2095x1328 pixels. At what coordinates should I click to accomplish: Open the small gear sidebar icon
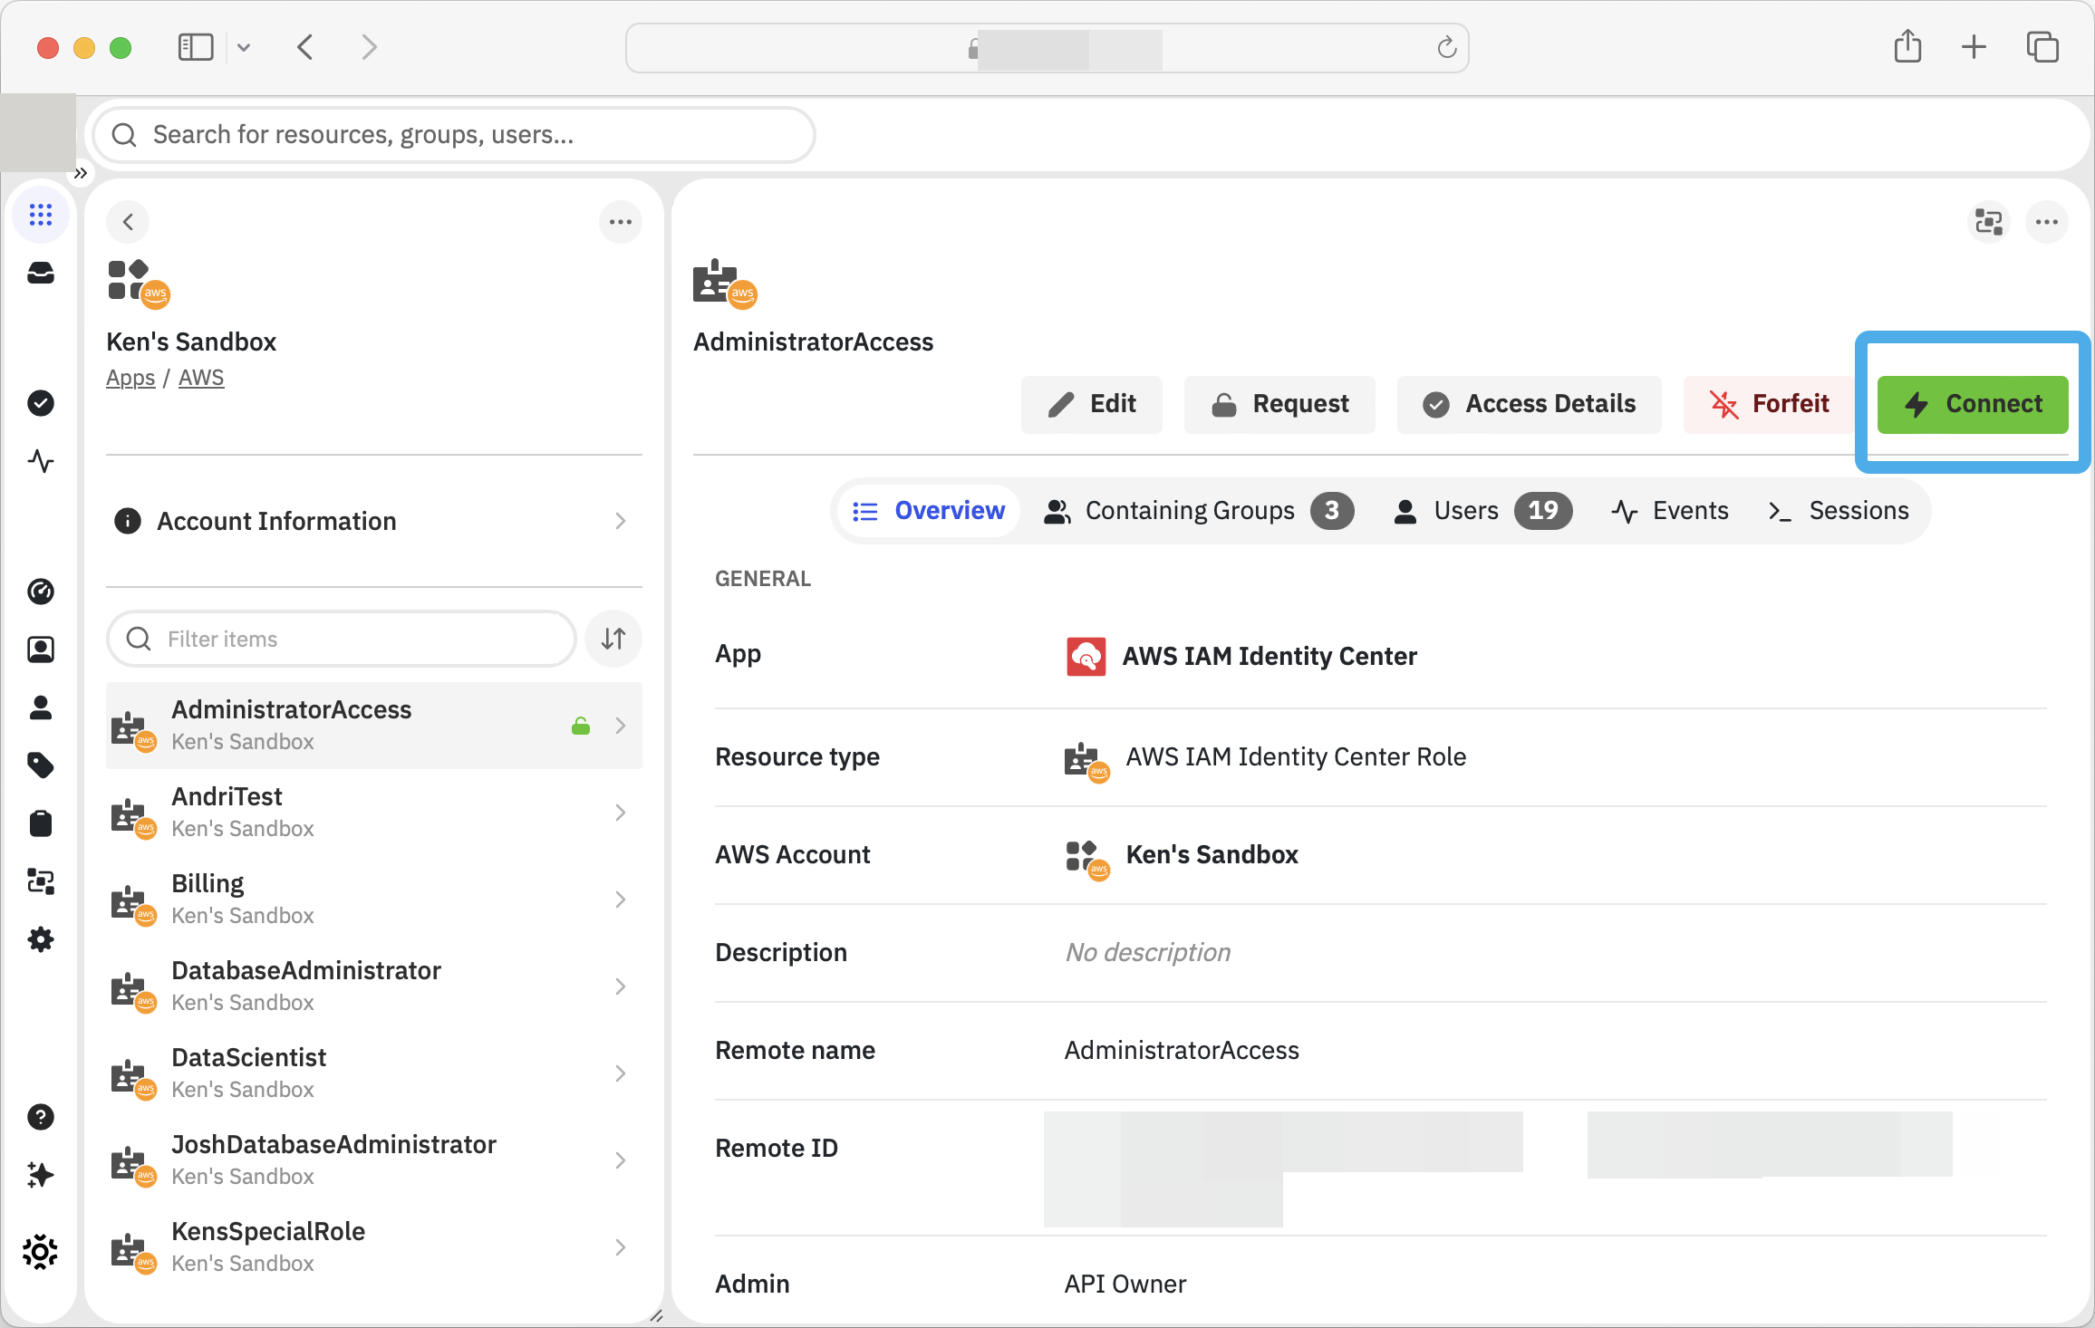41,939
